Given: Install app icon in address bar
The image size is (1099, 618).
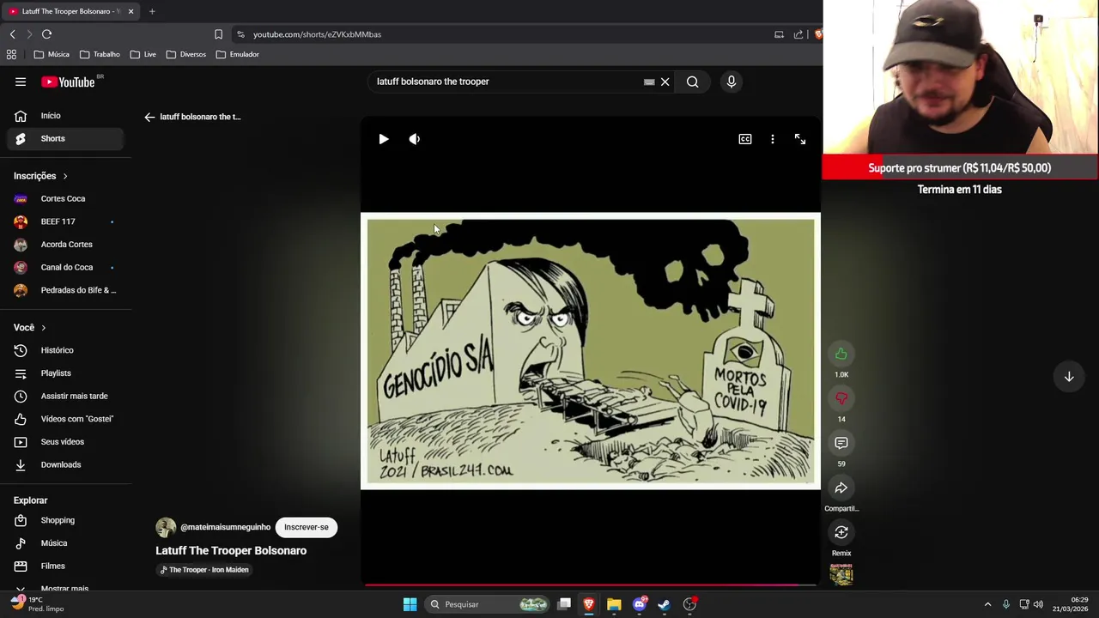Looking at the screenshot, I should point(779,34).
